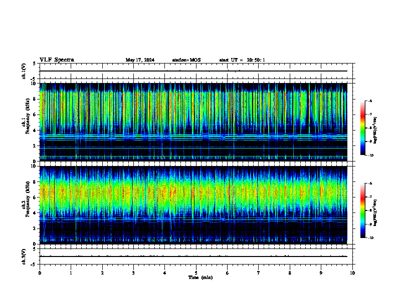
Task: Click the time axis tick label "5"
Action: (196, 273)
